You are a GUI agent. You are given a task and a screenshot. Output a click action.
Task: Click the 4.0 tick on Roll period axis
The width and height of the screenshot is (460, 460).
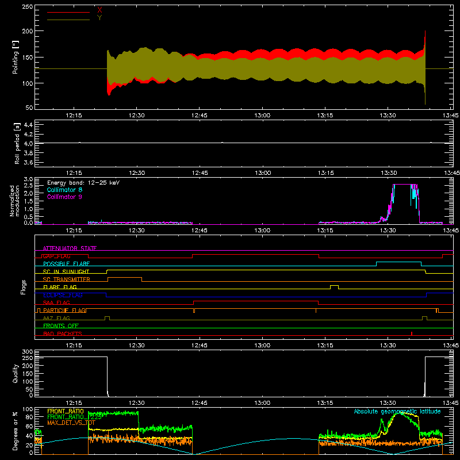click(x=28, y=144)
